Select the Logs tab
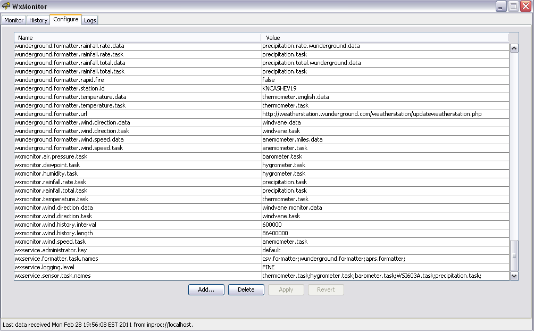 90,20
